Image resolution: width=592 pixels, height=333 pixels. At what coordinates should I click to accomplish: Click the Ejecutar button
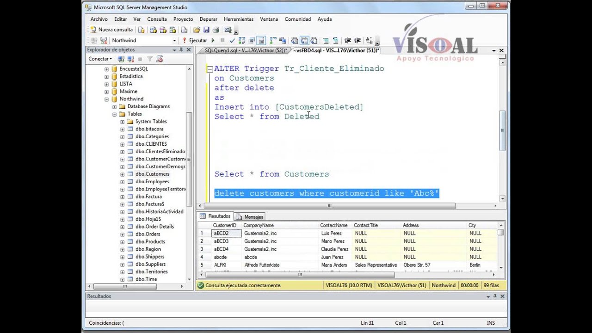[x=194, y=40]
